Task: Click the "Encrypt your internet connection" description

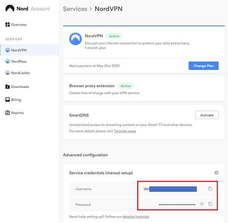Action: (x=137, y=43)
